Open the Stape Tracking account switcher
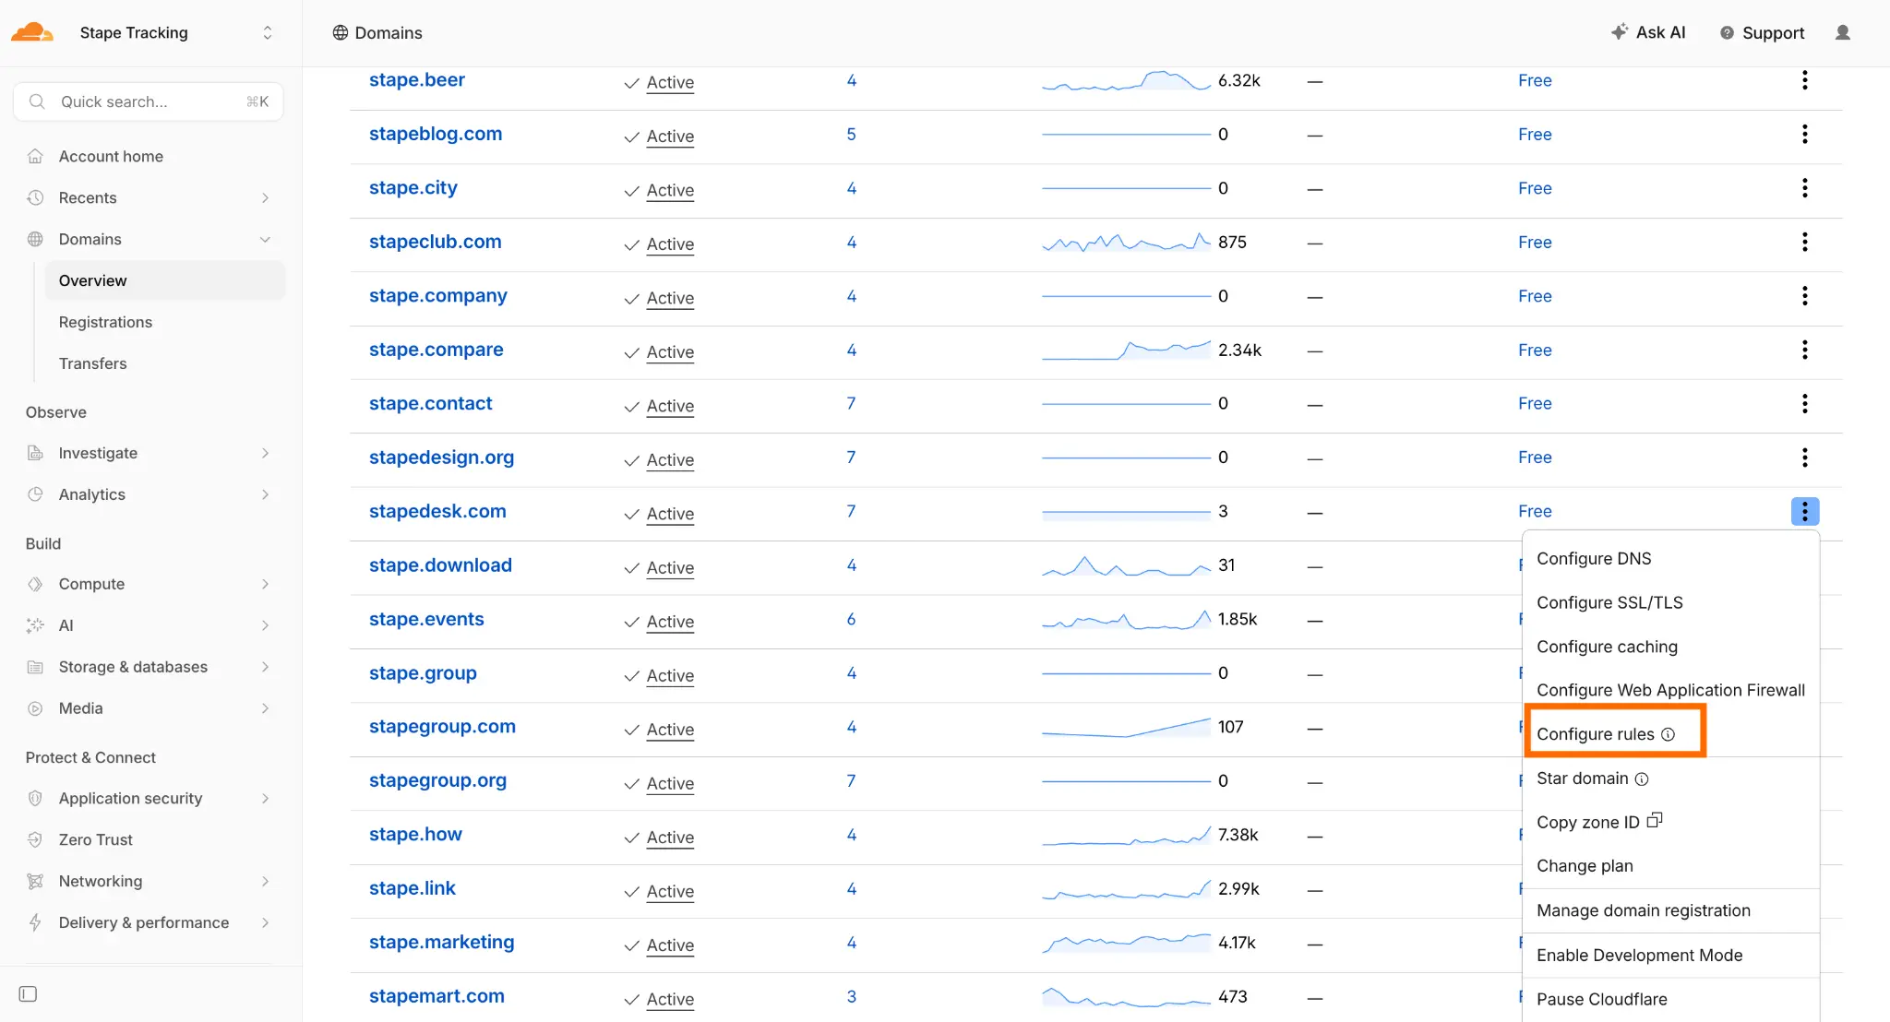Viewport: 1890px width, 1022px height. click(x=176, y=32)
